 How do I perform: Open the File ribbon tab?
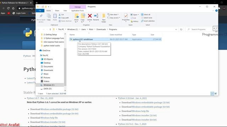(x=40, y=11)
